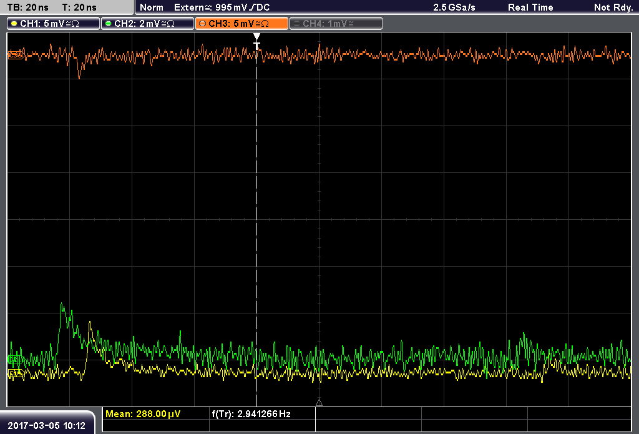Select the CH1 5 mV channel tab
The width and height of the screenshot is (639, 434).
coord(54,24)
